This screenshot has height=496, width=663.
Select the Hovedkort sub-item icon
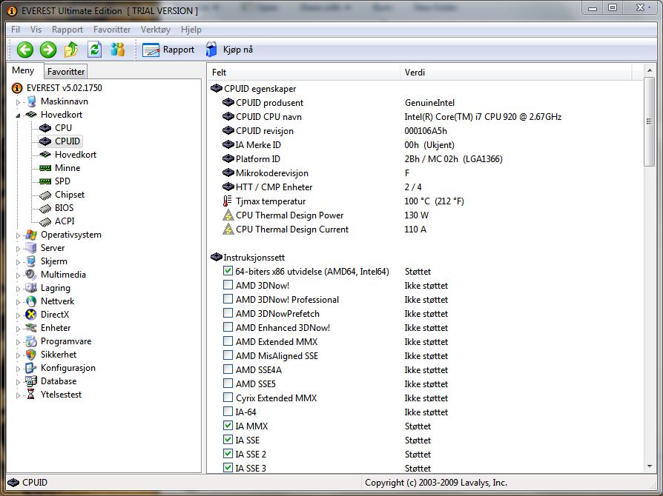45,155
